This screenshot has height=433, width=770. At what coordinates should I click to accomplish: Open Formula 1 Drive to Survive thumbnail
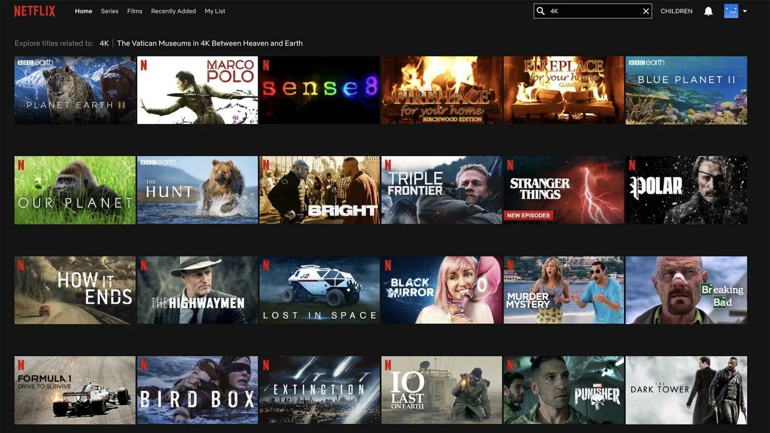click(x=75, y=390)
